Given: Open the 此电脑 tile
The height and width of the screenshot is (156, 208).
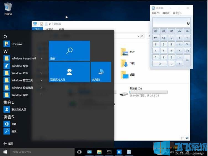Looking at the screenshot, I should coord(101,72).
